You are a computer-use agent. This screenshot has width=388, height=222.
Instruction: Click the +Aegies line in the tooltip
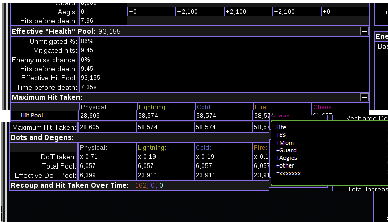[x=287, y=158]
